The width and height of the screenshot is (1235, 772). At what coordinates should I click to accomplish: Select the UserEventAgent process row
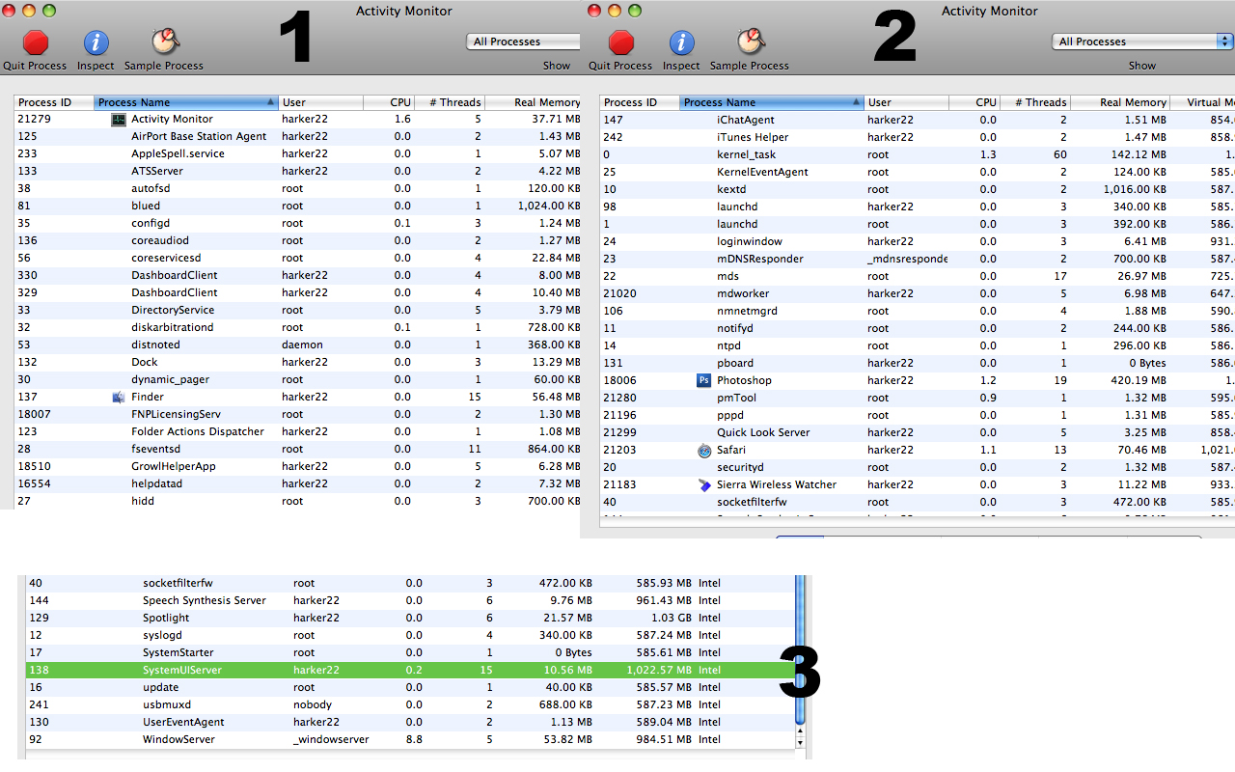[409, 722]
